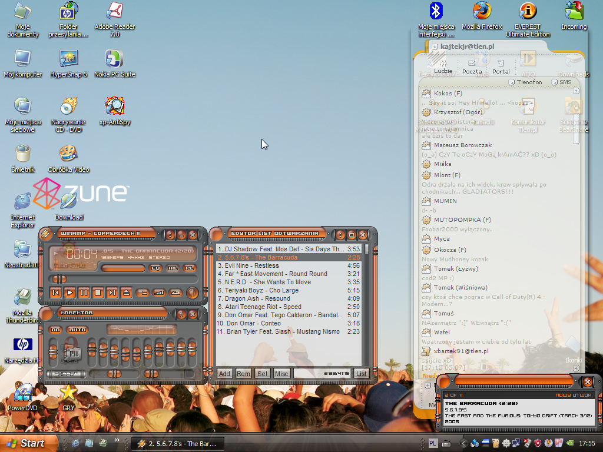Select 'DJ Shadow Feat. Mos Def' playlist entry

tap(289, 249)
